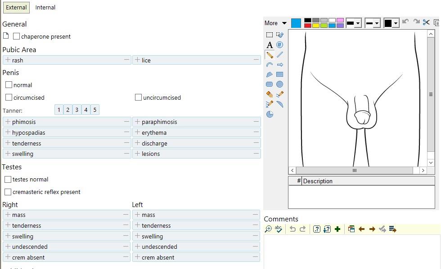Switch to the Internal tab
The width and height of the screenshot is (441, 269).
click(45, 7)
